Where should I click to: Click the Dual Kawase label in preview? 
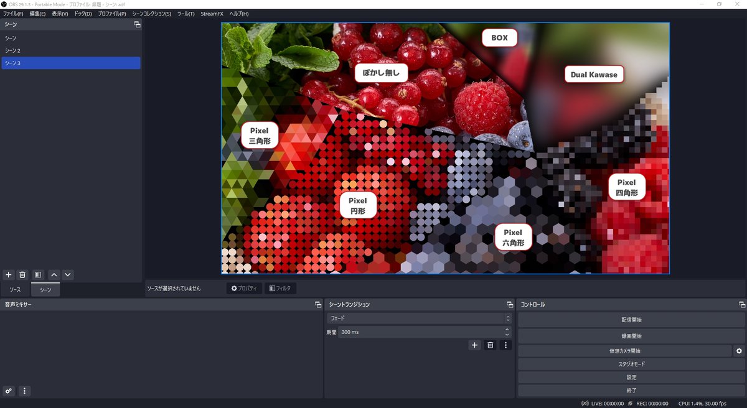[594, 75]
